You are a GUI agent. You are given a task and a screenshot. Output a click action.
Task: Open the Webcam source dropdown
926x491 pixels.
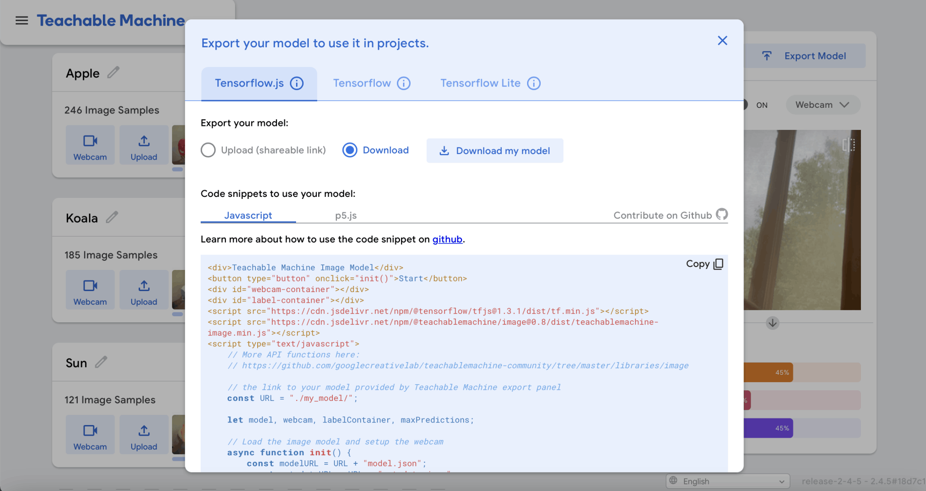pyautogui.click(x=823, y=105)
